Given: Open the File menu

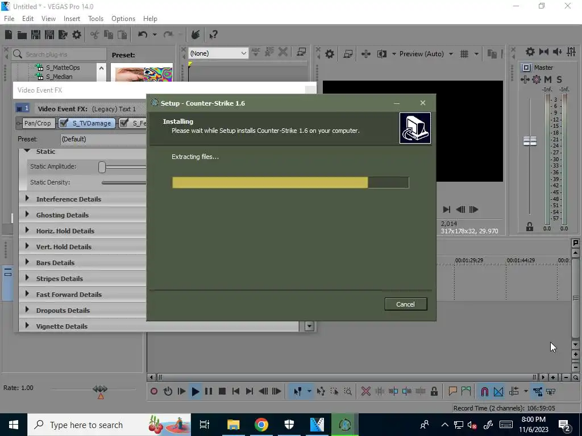Looking at the screenshot, I should [x=9, y=19].
